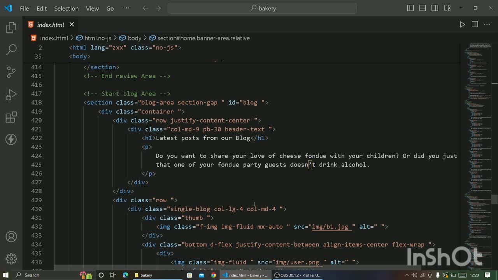Click the bakery command center search box
Screen dimensions: 498x280
(262, 8)
